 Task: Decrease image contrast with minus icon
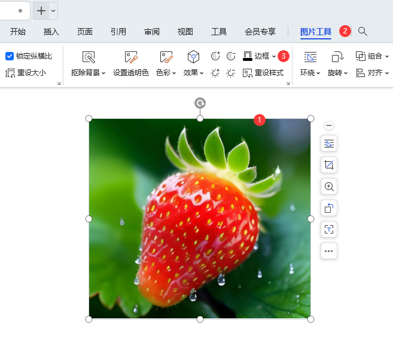tap(231, 56)
